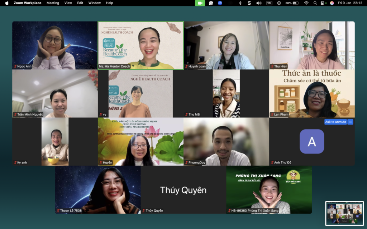This screenshot has width=367, height=229.
Task: Click the Thu Hien name label
Action: tap(279, 66)
